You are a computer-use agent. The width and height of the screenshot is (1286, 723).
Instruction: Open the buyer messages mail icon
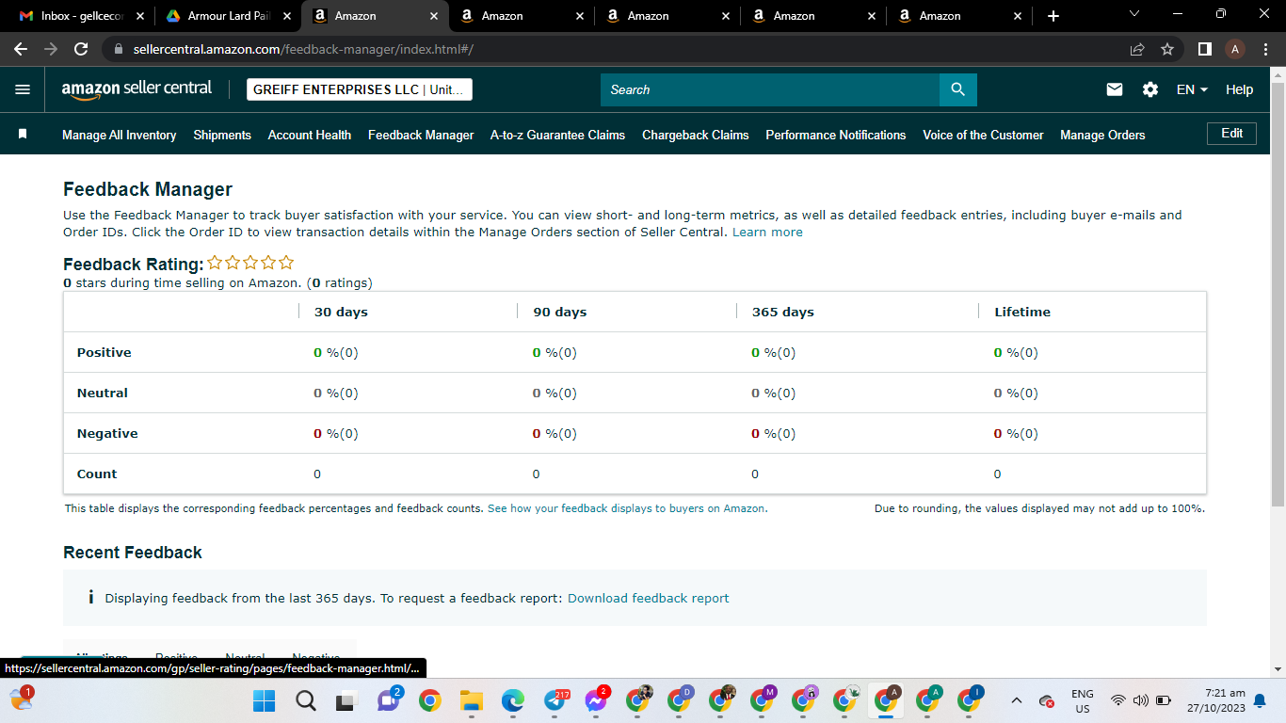pyautogui.click(x=1115, y=89)
